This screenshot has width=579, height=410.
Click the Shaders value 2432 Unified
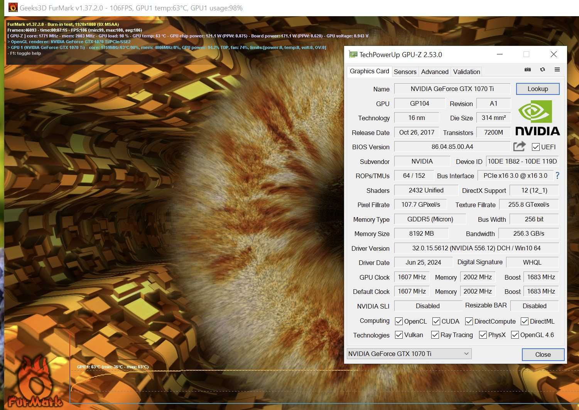tap(426, 190)
